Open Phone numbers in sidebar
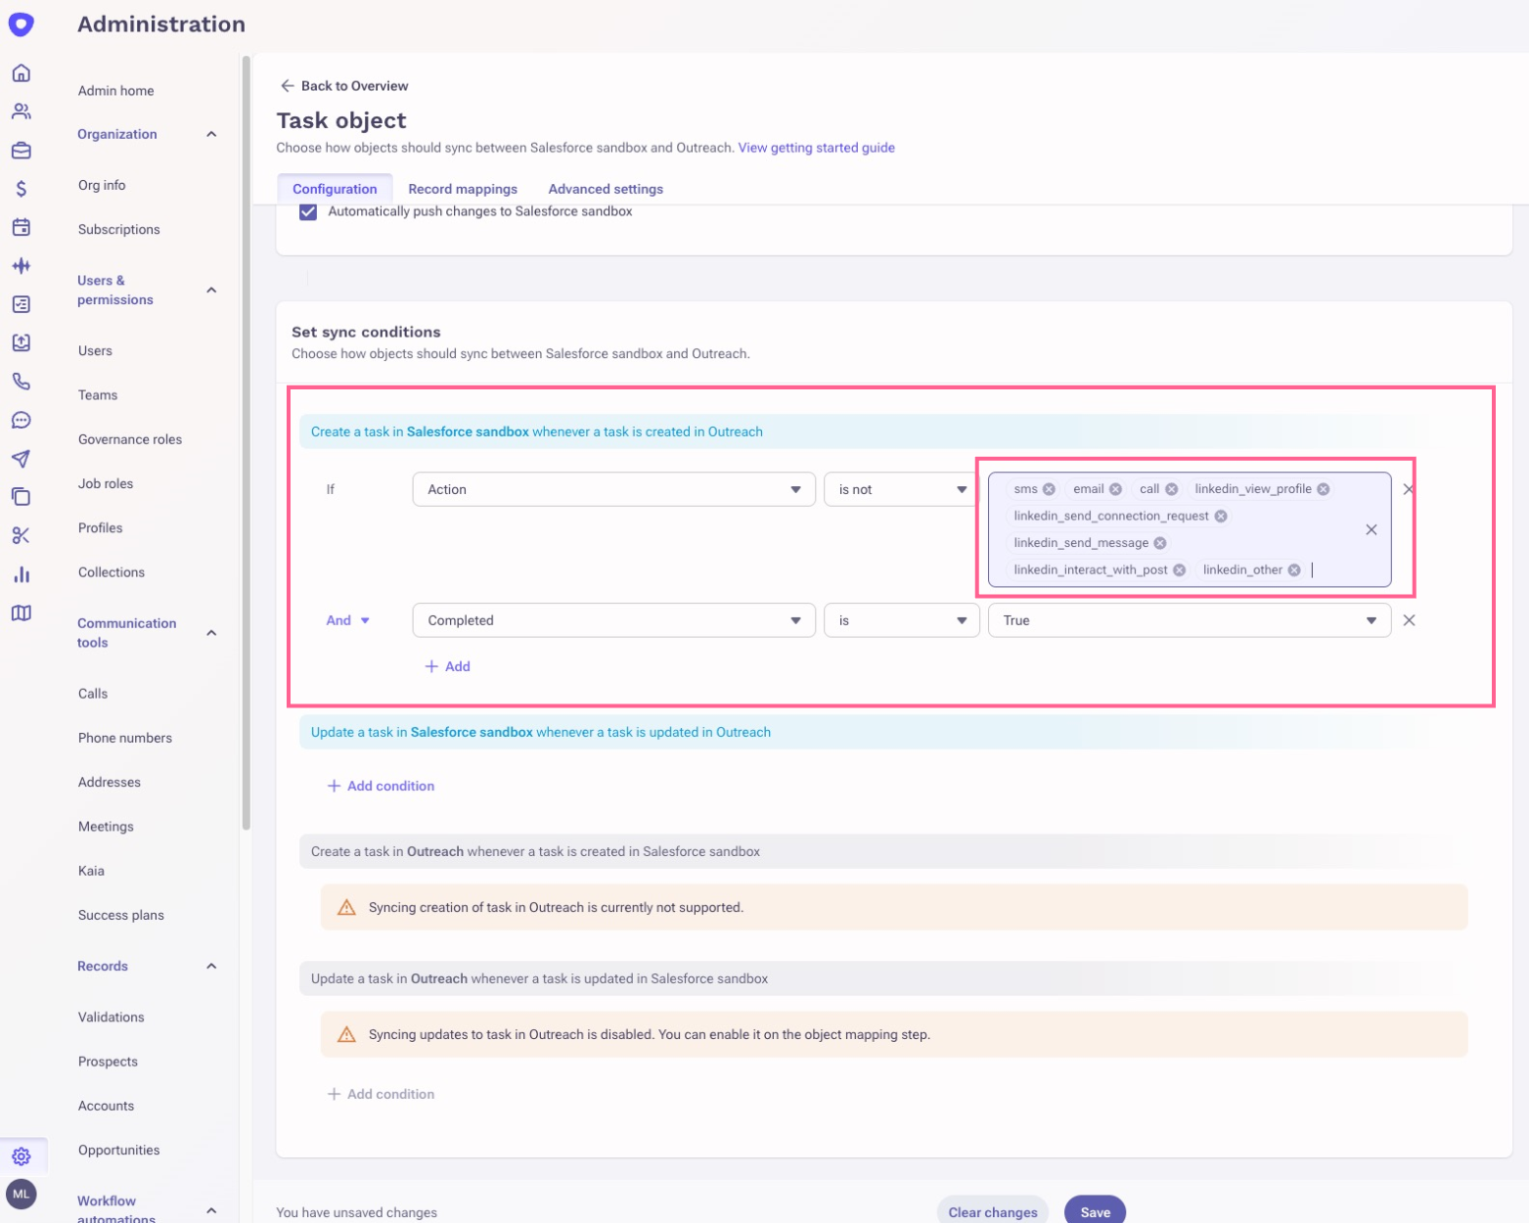 [125, 738]
